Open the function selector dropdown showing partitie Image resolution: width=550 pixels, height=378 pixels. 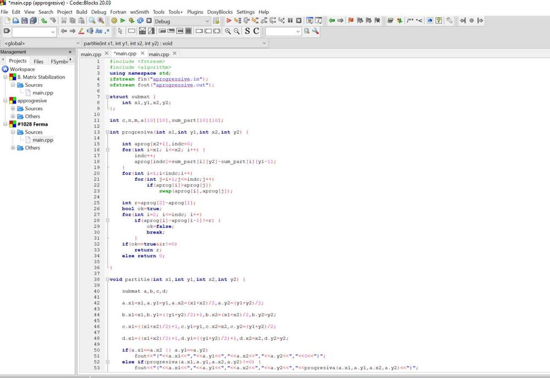265,43
